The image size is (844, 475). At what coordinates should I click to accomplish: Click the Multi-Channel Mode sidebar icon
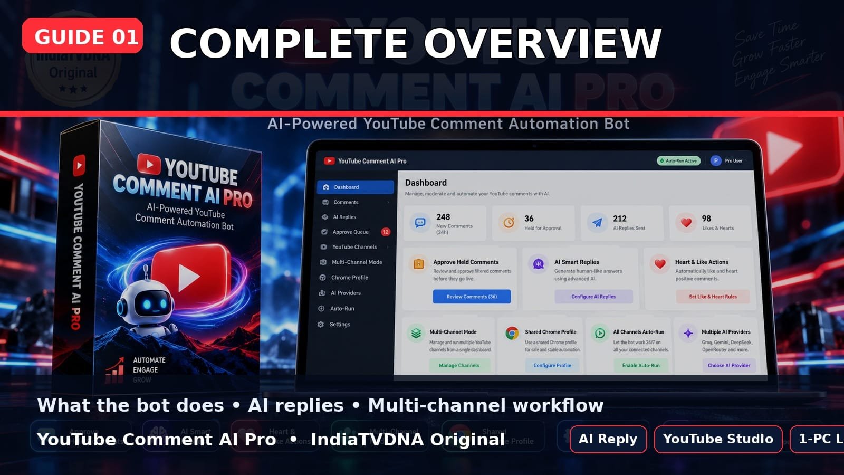(323, 262)
